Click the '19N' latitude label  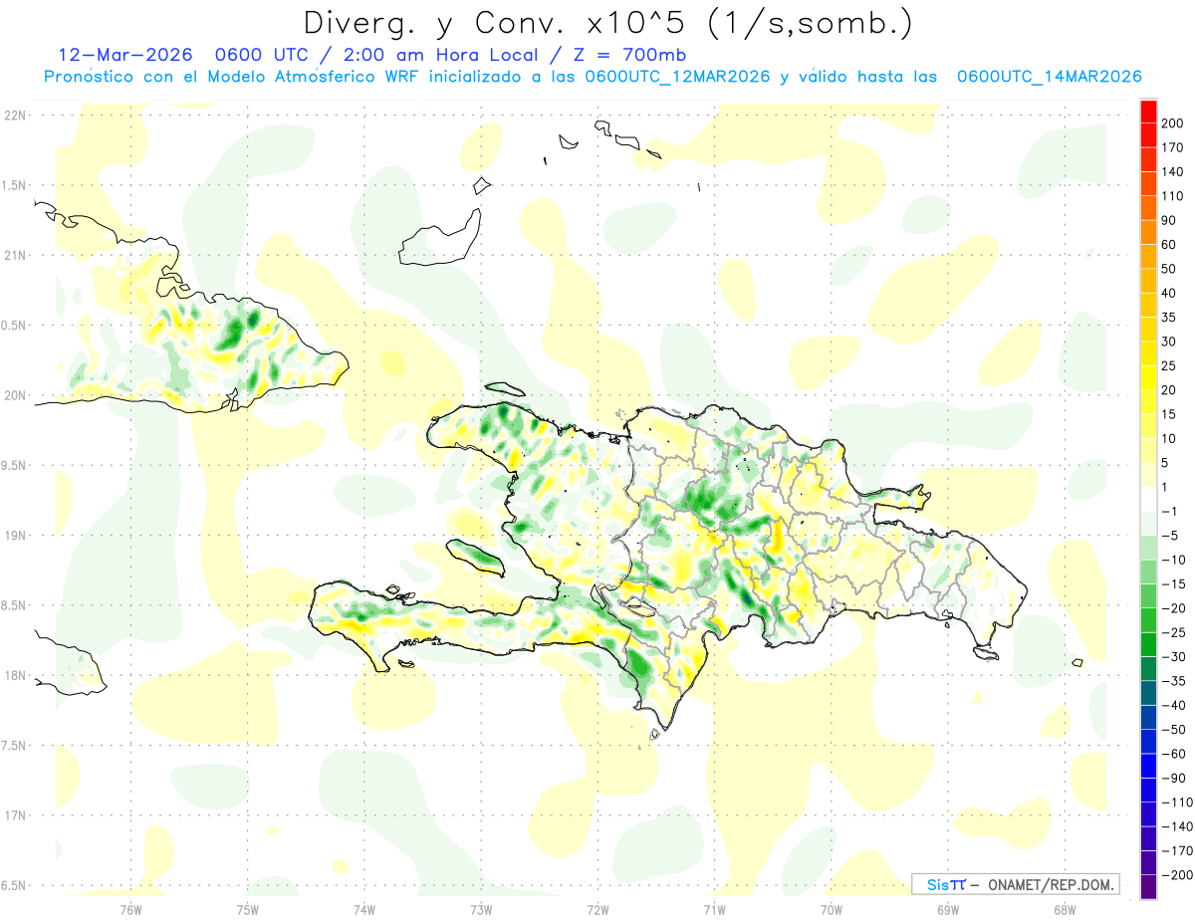tap(15, 536)
